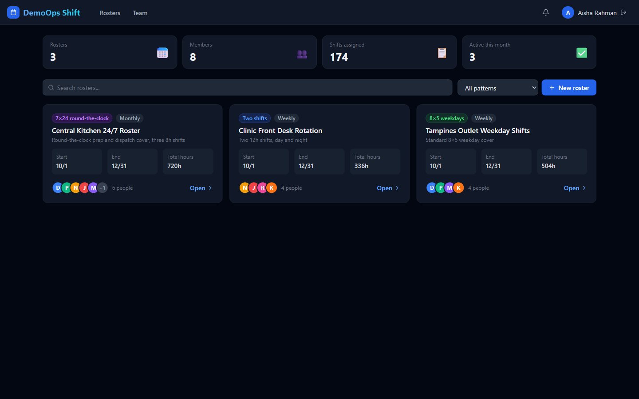This screenshot has height=399, width=639.
Task: Expand the All patterns filter dropdown
Action: point(498,88)
